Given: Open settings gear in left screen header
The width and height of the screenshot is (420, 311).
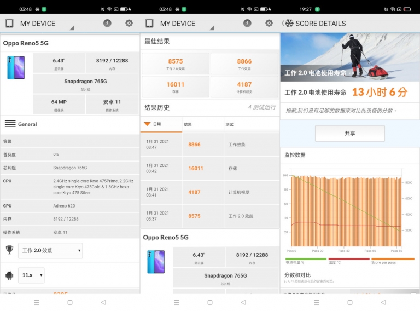Looking at the screenshot, I should 129,23.
